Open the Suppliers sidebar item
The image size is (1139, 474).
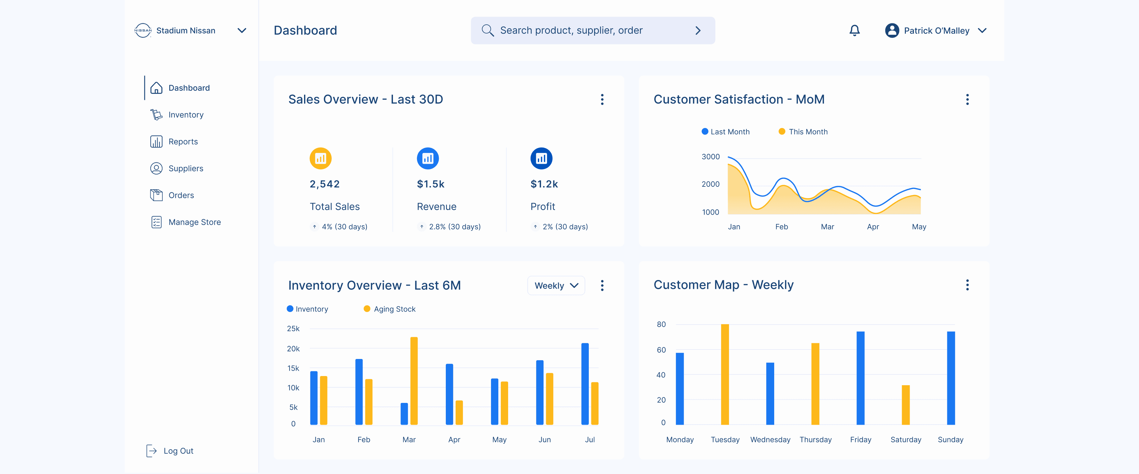[186, 168]
